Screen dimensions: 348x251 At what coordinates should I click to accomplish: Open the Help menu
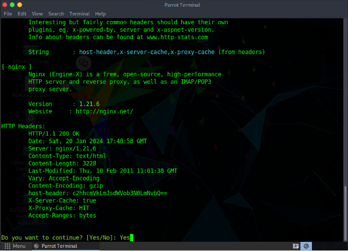click(x=100, y=13)
